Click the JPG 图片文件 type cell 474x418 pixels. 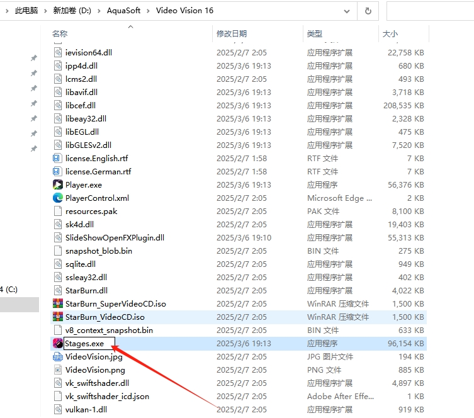click(x=330, y=357)
